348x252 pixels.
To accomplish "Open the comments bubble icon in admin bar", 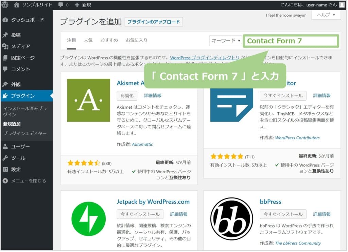I will [60, 5].
